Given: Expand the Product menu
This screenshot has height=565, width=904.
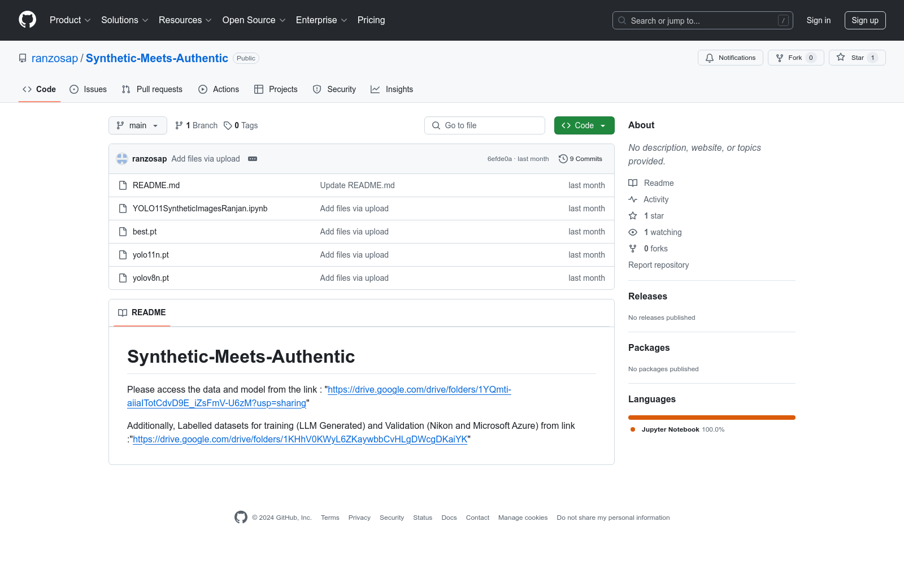Looking at the screenshot, I should click(70, 20).
